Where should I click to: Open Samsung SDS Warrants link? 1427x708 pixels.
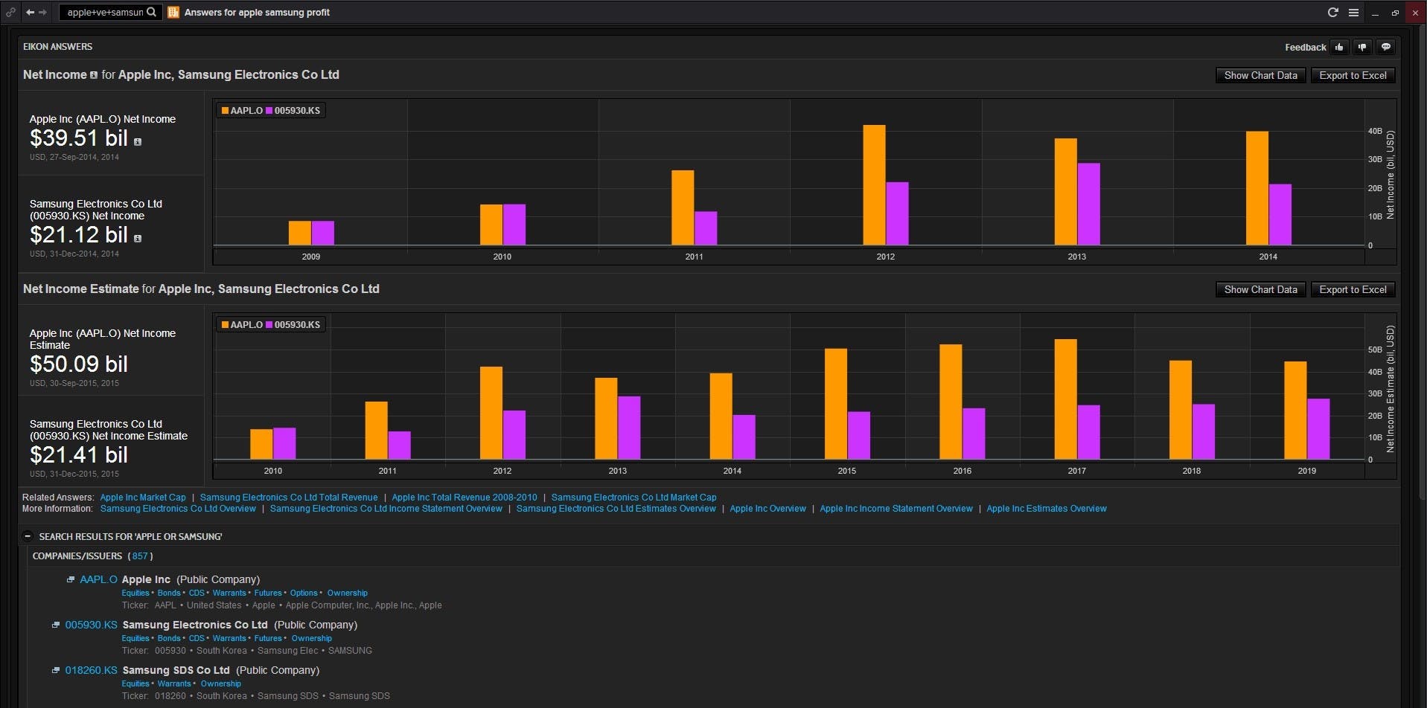click(x=174, y=683)
